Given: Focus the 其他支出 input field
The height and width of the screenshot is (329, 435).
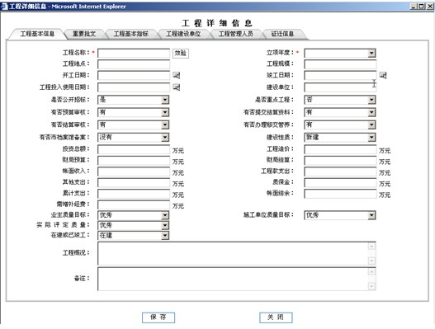Looking at the screenshot, I should pos(134,183).
